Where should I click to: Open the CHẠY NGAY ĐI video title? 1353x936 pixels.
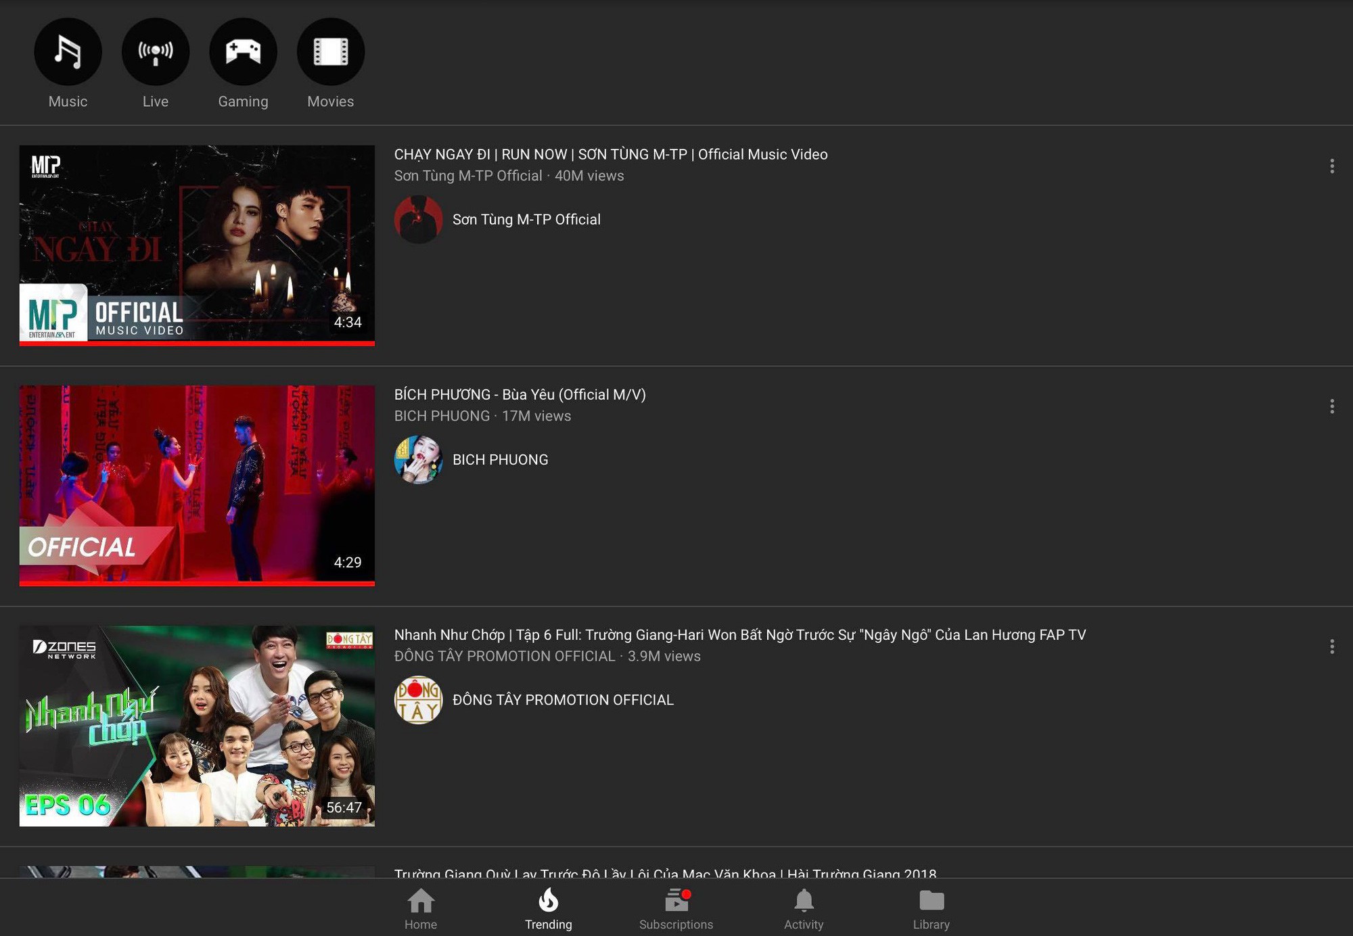pos(611,155)
